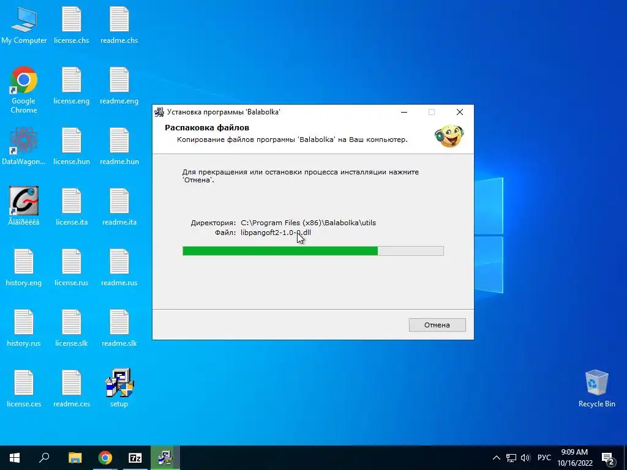Click the installer title bar icon

[x=159, y=112]
